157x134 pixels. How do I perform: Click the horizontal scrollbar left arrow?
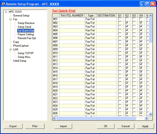coord(54,118)
